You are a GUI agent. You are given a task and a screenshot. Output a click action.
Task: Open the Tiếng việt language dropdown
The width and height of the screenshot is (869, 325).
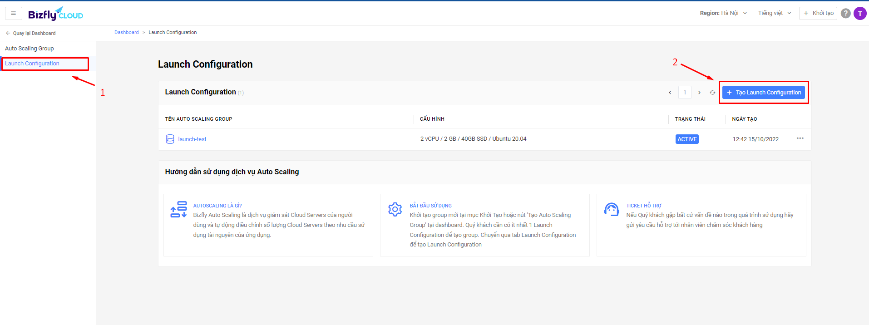coord(775,13)
